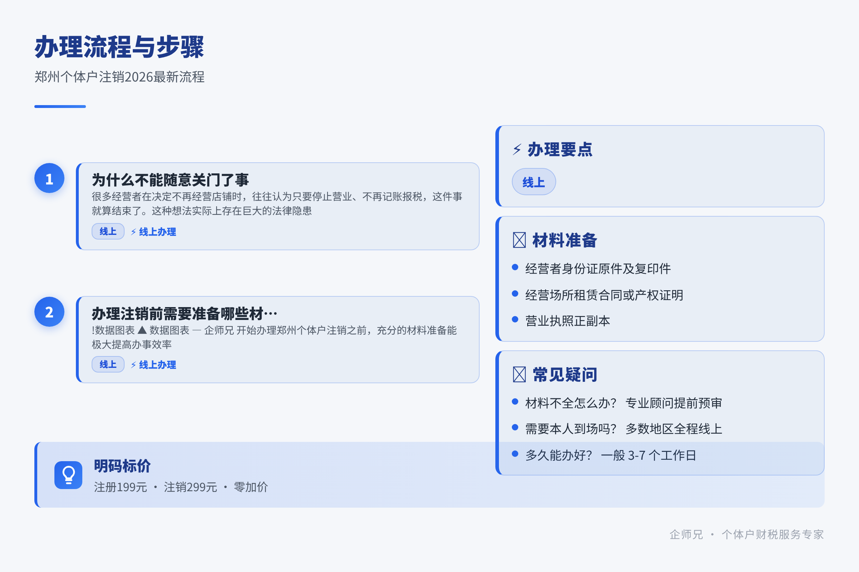The width and height of the screenshot is (859, 572).
Task: Click the icon beside 常见疑问 heading
Action: tap(519, 374)
